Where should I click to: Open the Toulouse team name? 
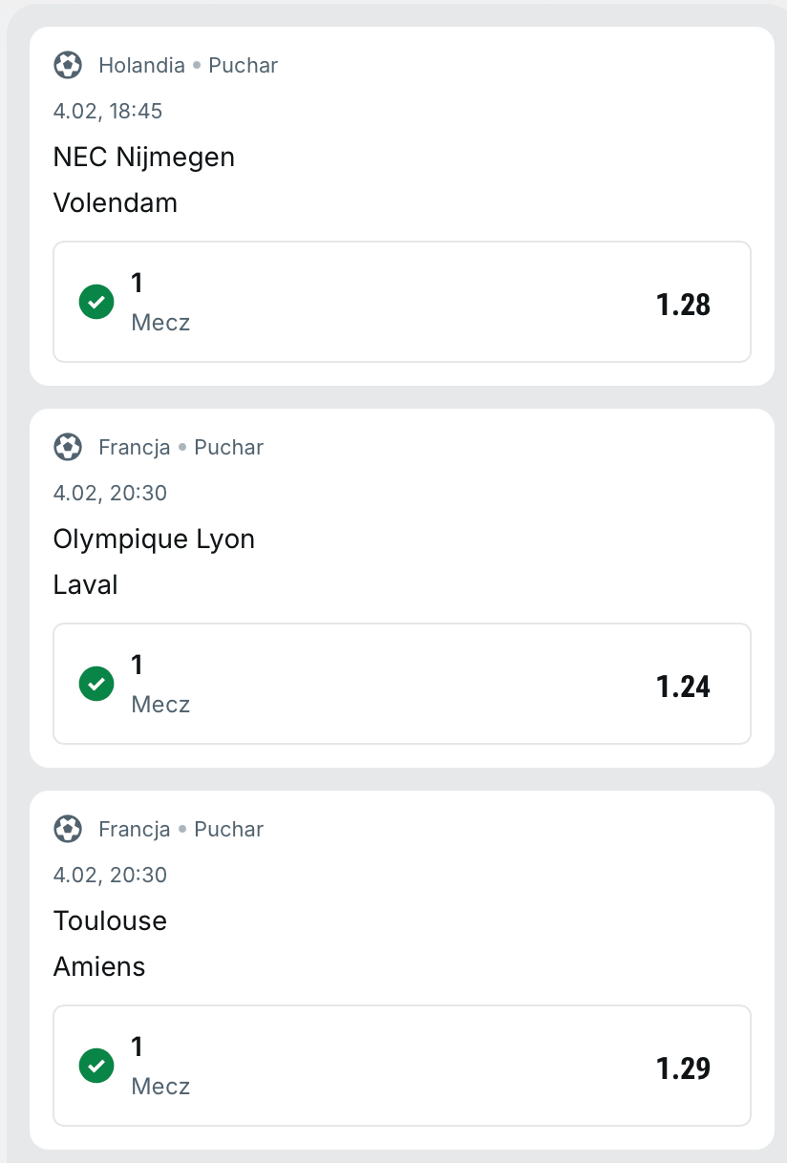[x=110, y=920]
